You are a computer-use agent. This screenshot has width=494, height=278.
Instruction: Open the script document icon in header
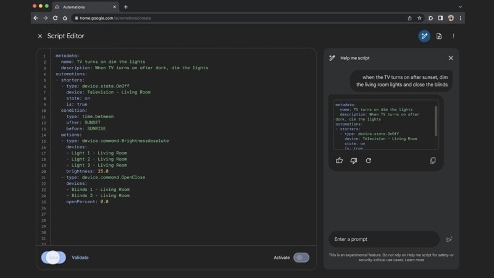439,36
